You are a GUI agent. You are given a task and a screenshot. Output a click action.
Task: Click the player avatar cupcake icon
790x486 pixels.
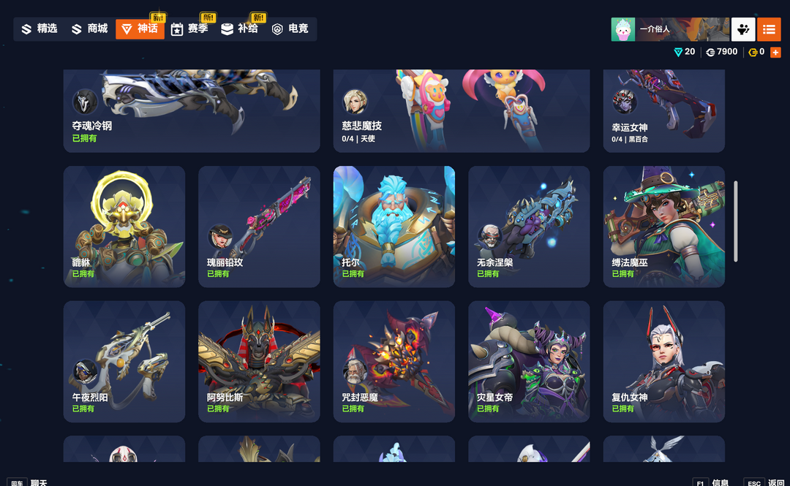tap(622, 29)
